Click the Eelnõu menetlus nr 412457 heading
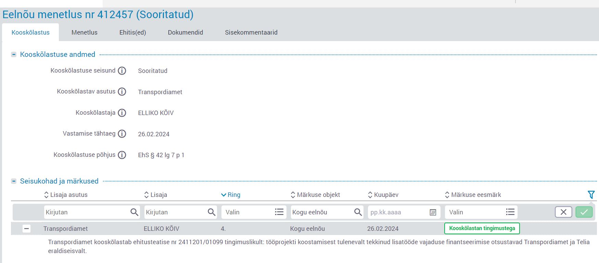 [98, 15]
